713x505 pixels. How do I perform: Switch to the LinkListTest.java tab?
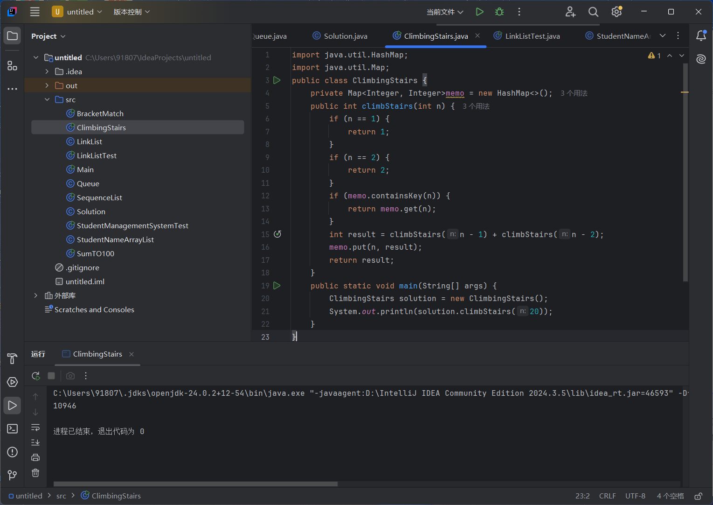coord(527,36)
